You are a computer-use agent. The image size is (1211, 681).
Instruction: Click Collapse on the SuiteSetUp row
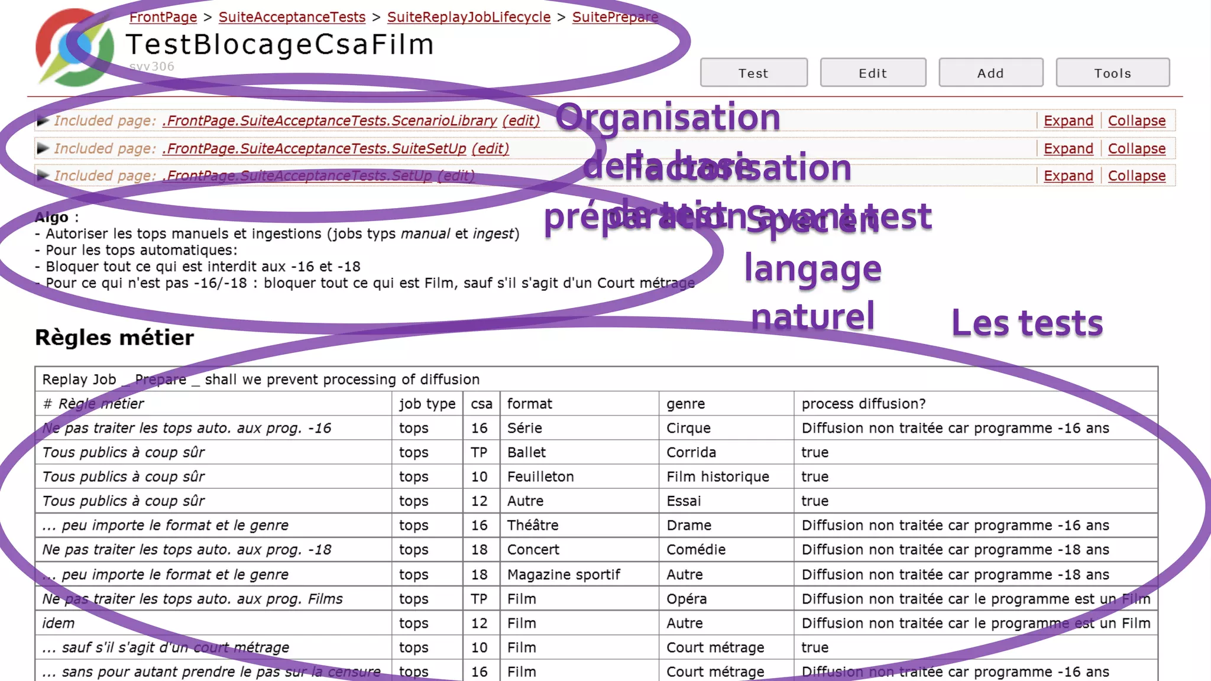[1136, 148]
